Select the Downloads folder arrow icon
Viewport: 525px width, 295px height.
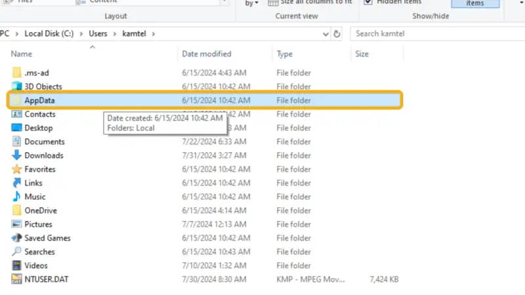pos(16,155)
